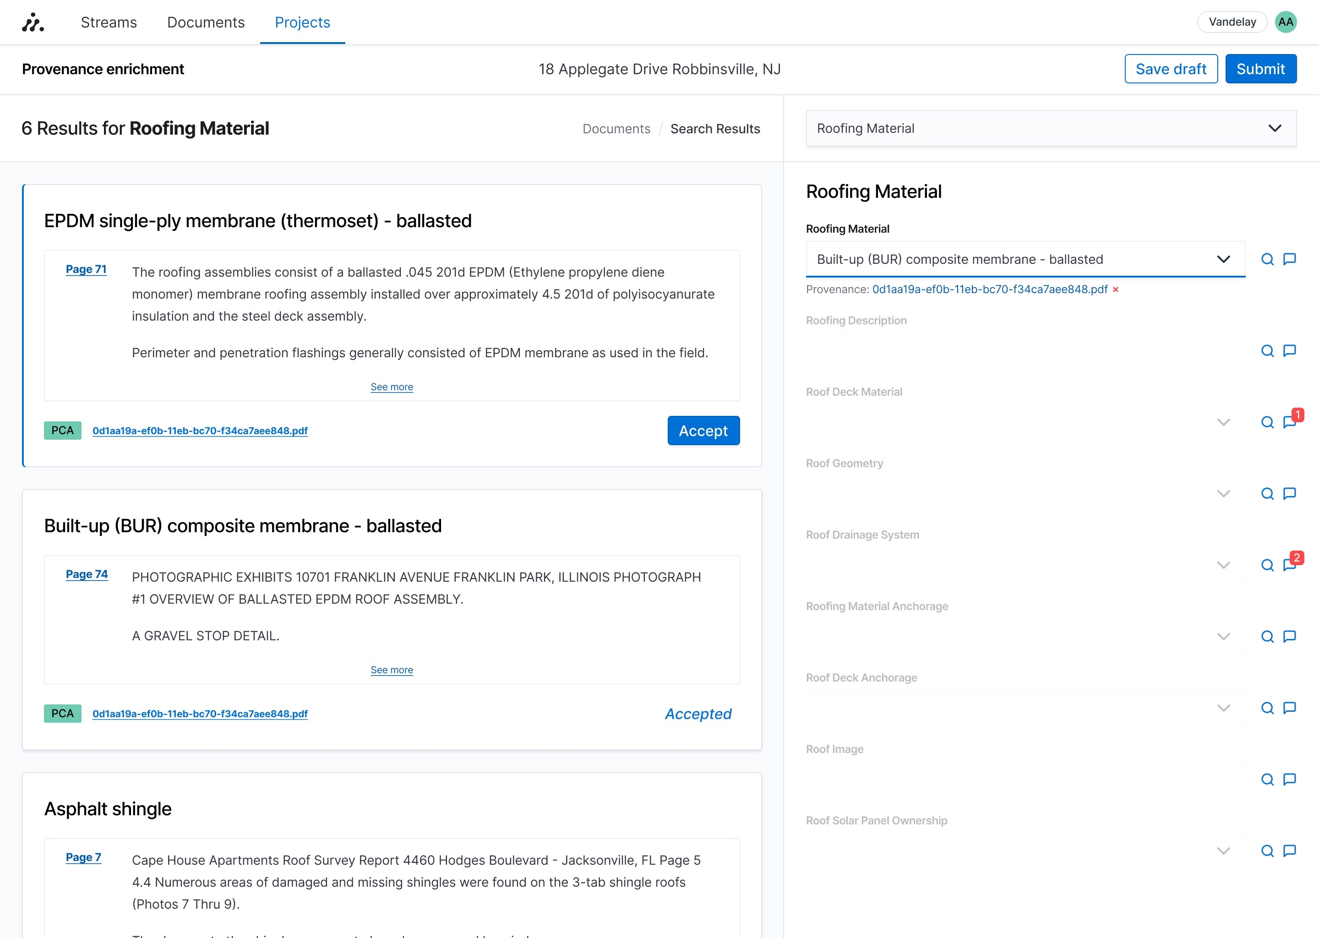Open Roof Drainage System comments with badge
This screenshot has height=938, width=1319.
[1290, 564]
